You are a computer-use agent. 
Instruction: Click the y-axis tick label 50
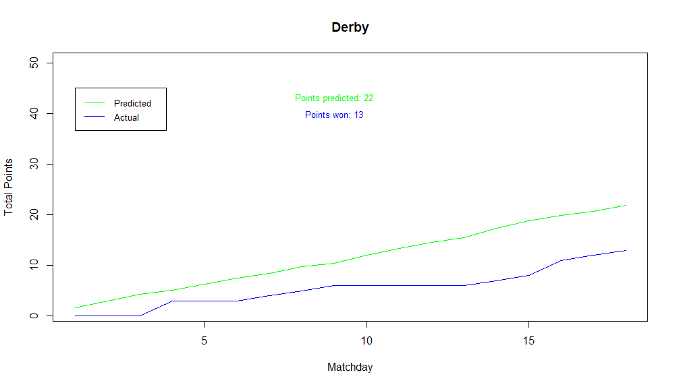pos(34,63)
